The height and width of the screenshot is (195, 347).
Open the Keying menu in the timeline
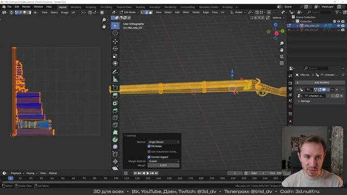coord(31,173)
